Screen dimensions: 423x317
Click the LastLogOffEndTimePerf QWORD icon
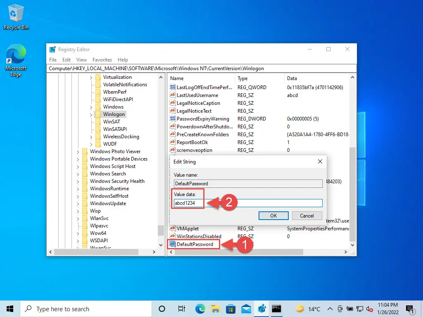point(173,87)
